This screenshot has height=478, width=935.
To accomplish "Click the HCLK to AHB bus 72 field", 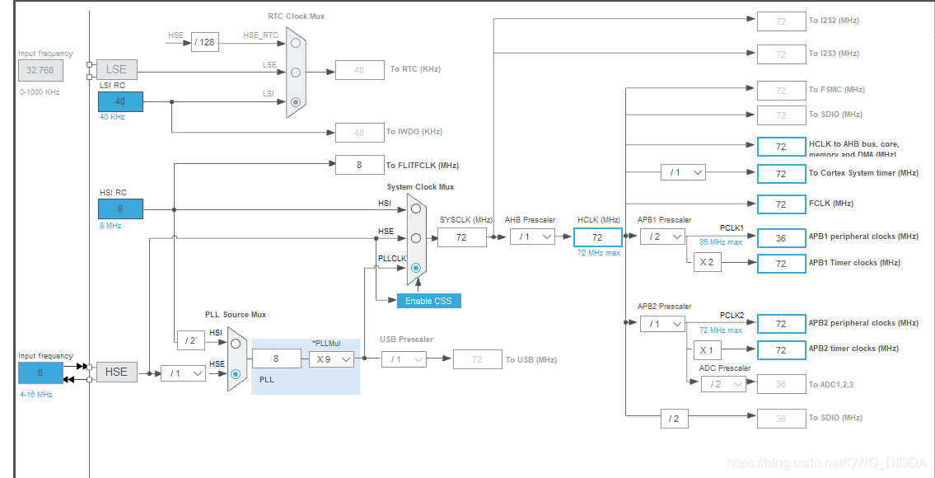I will coord(781,147).
